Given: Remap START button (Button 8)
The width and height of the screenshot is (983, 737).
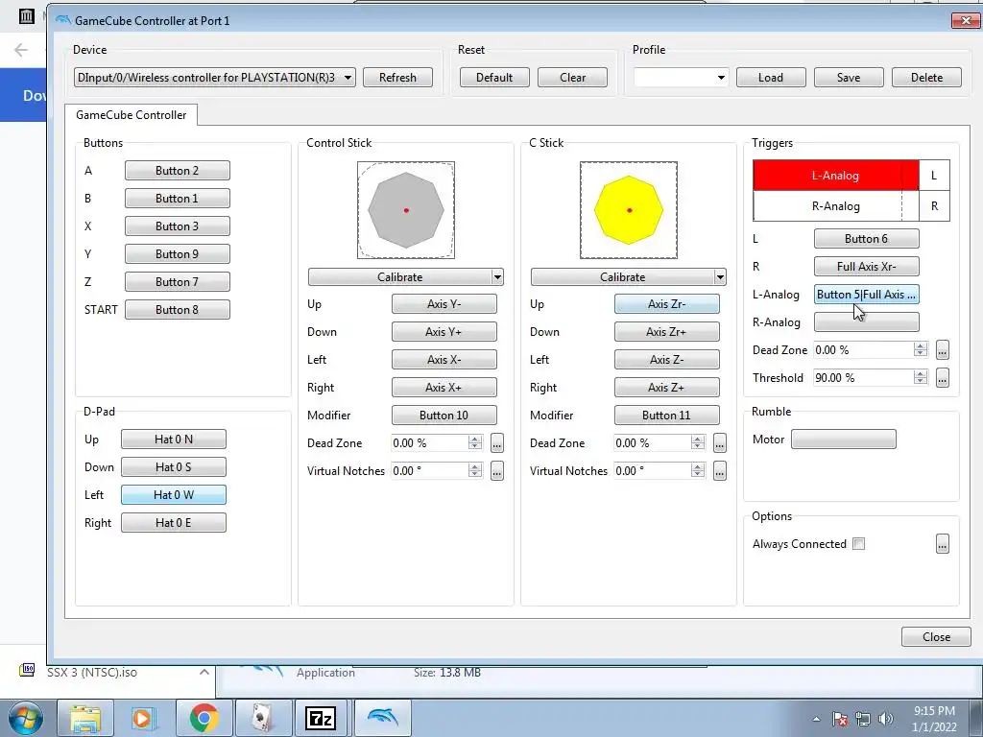Looking at the screenshot, I should pyautogui.click(x=177, y=310).
